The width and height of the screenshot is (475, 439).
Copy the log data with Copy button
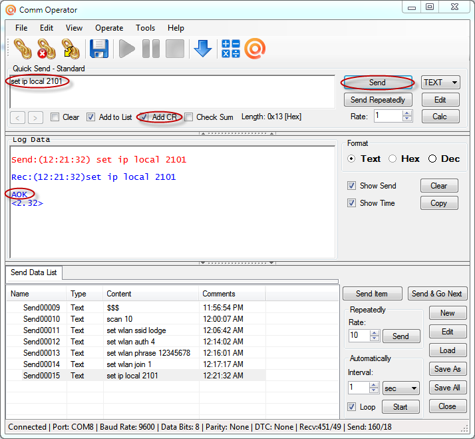point(439,203)
